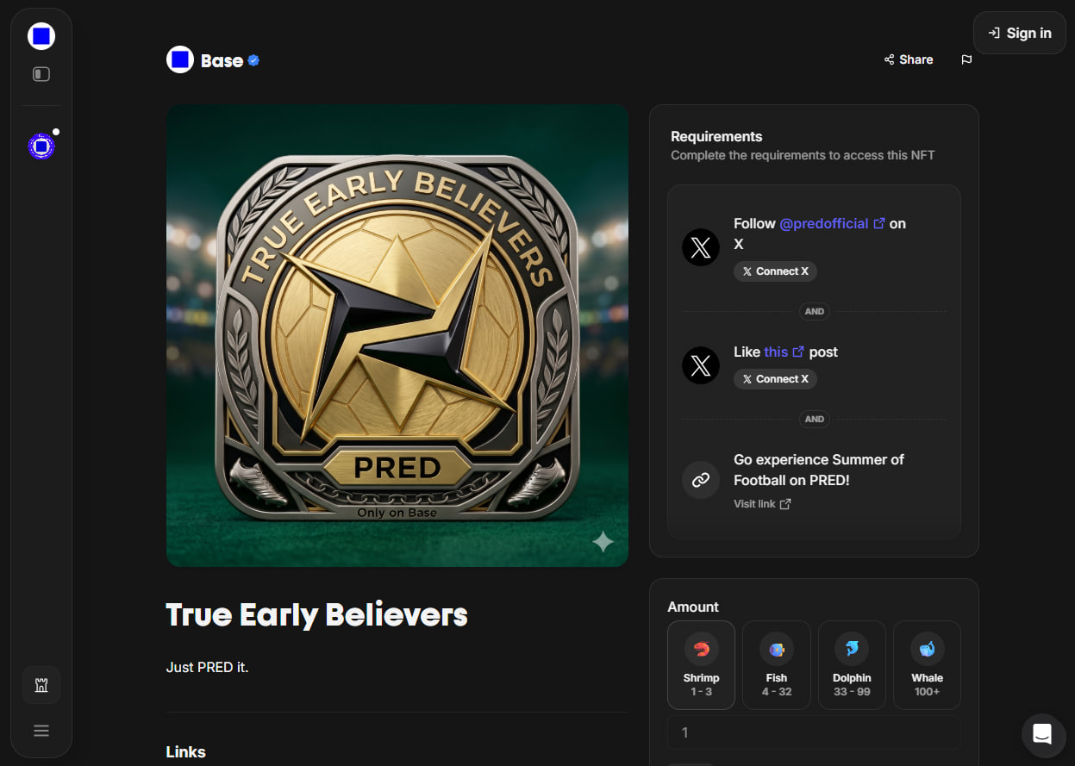Open the circular Base community icon in sidebar
Screen dimensions: 1075x766
click(x=41, y=146)
